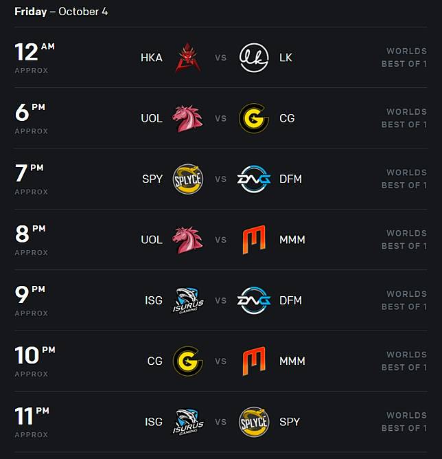Click the Friday – October 4 date header
442x459 pixels.
click(61, 12)
